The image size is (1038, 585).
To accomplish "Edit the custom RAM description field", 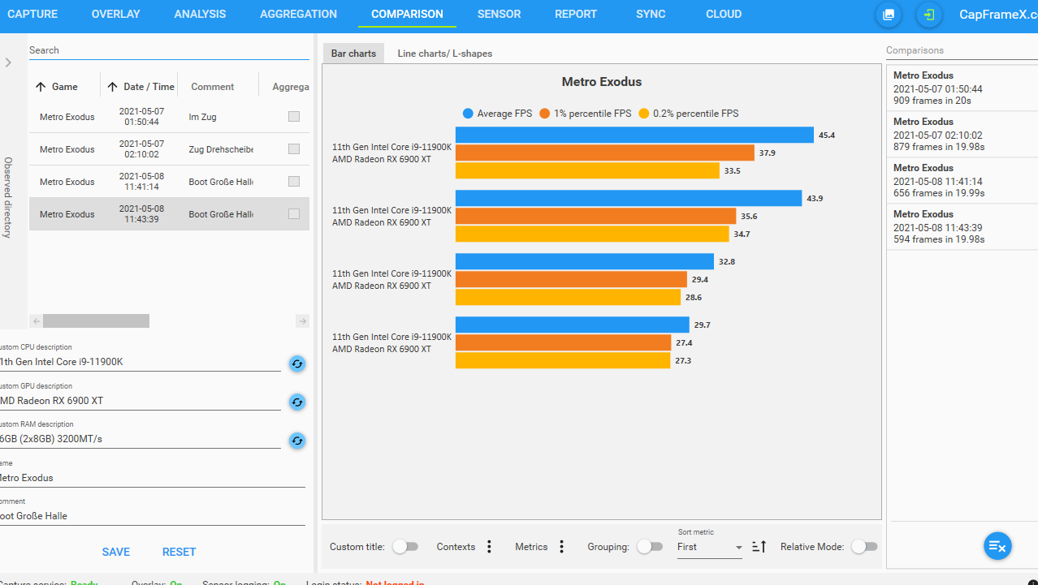I will tap(140, 439).
